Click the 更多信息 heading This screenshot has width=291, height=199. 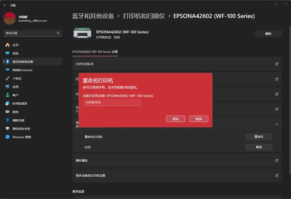[x=78, y=191]
